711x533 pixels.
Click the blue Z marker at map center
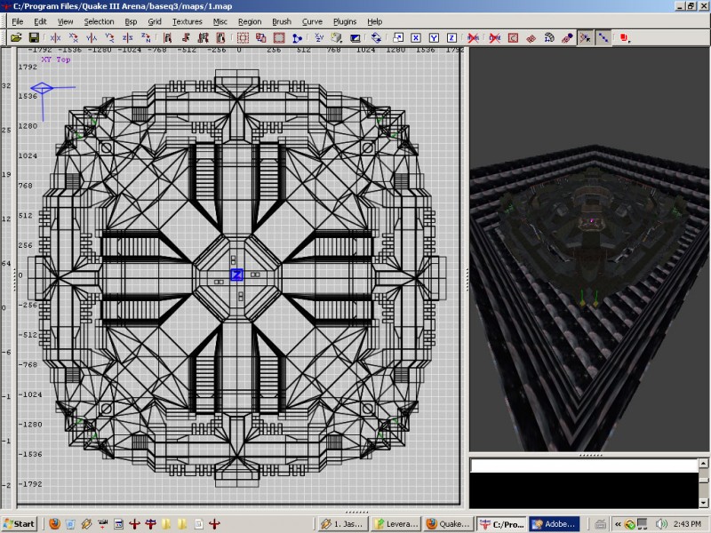click(236, 274)
